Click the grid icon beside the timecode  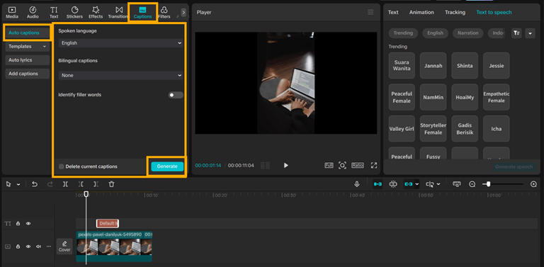[266, 166]
